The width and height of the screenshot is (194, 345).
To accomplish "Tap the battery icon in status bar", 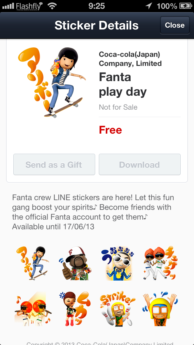I will (x=186, y=6).
